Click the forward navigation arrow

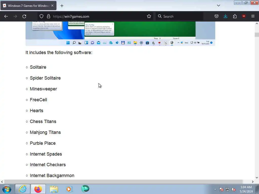[15, 16]
